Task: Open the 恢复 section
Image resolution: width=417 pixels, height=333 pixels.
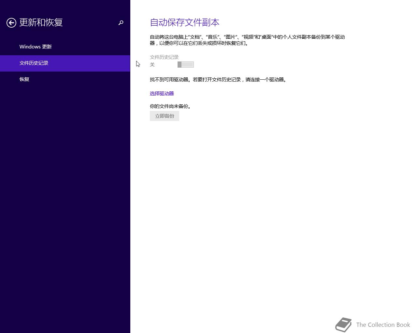Action: coord(65,79)
